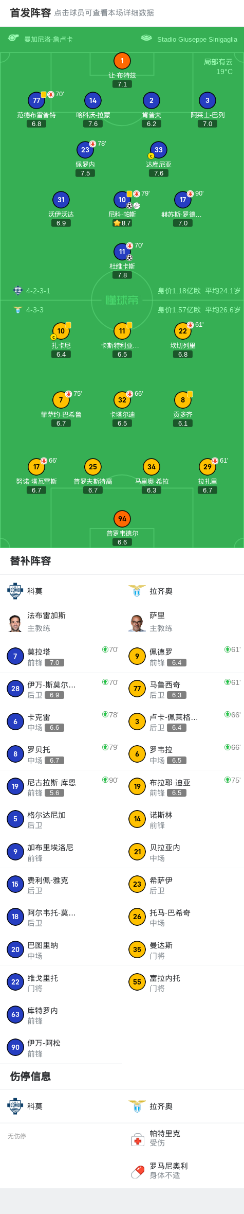Select the 4-3-3 Lazio formation label
Screen dimensions: 244x1214
coord(35,310)
